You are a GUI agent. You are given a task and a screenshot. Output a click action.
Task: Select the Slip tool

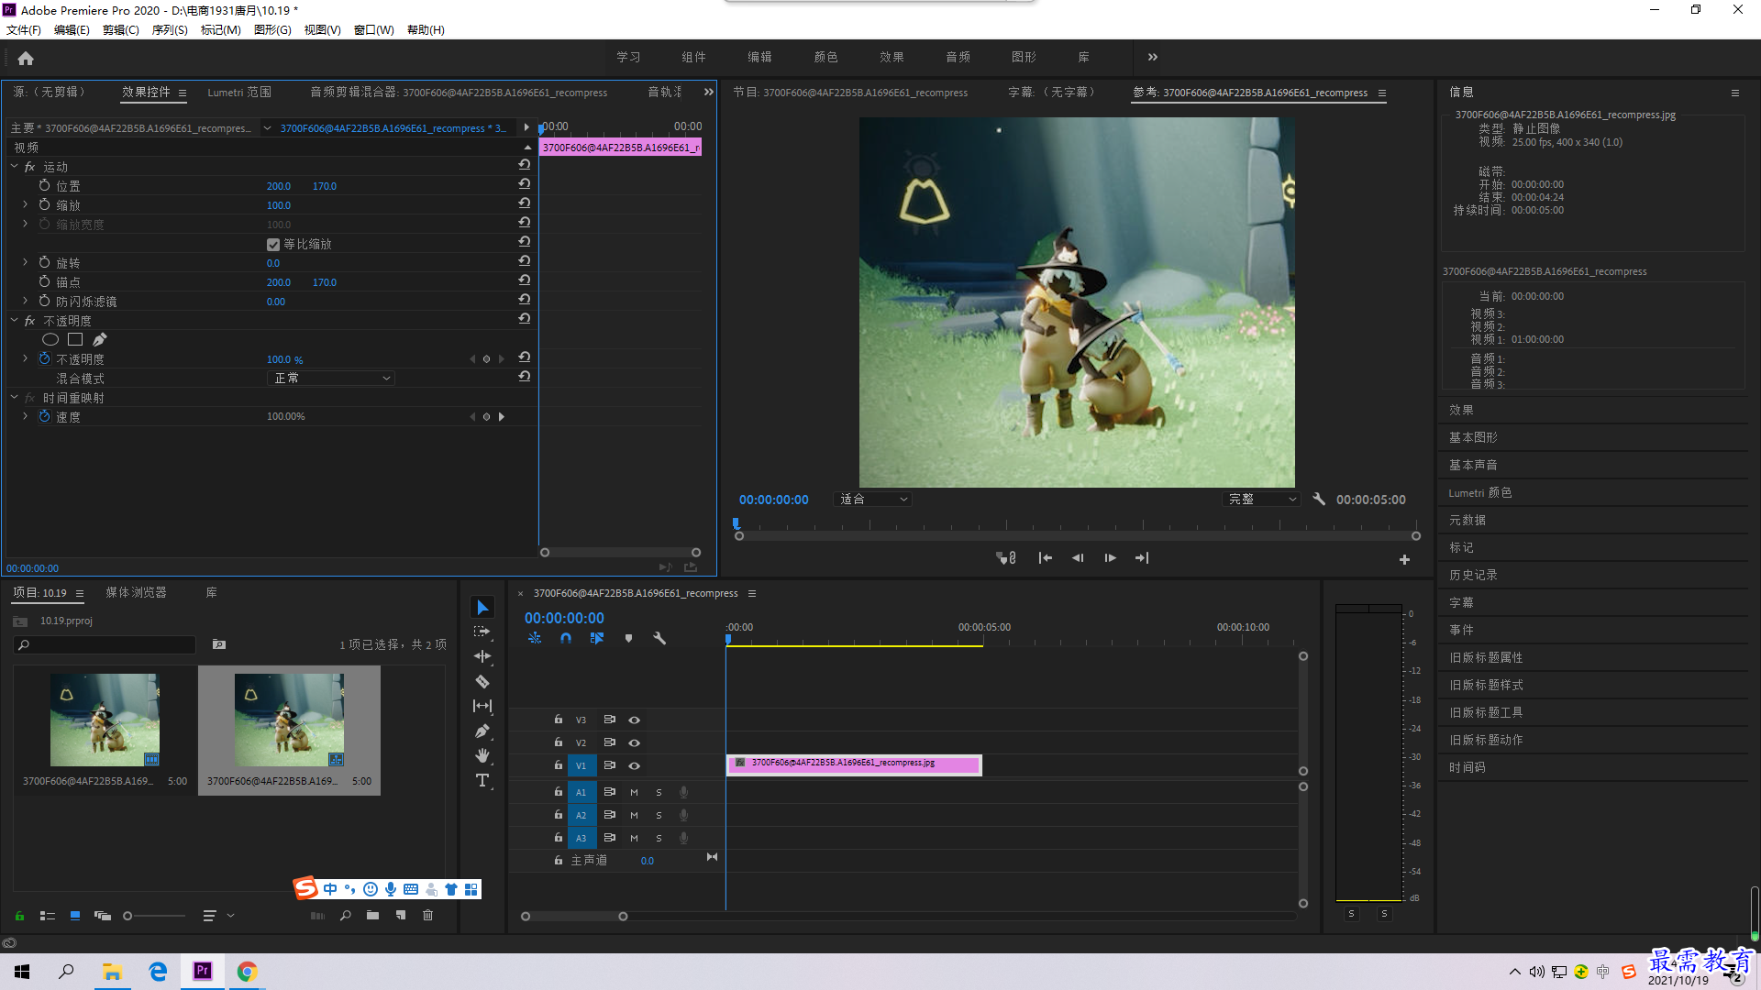[x=482, y=706]
